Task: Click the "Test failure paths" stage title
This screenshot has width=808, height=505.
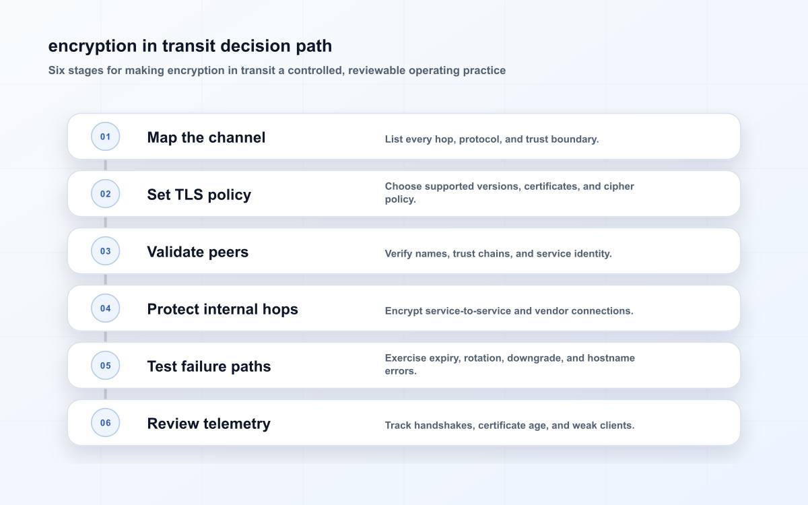Action: pos(209,366)
